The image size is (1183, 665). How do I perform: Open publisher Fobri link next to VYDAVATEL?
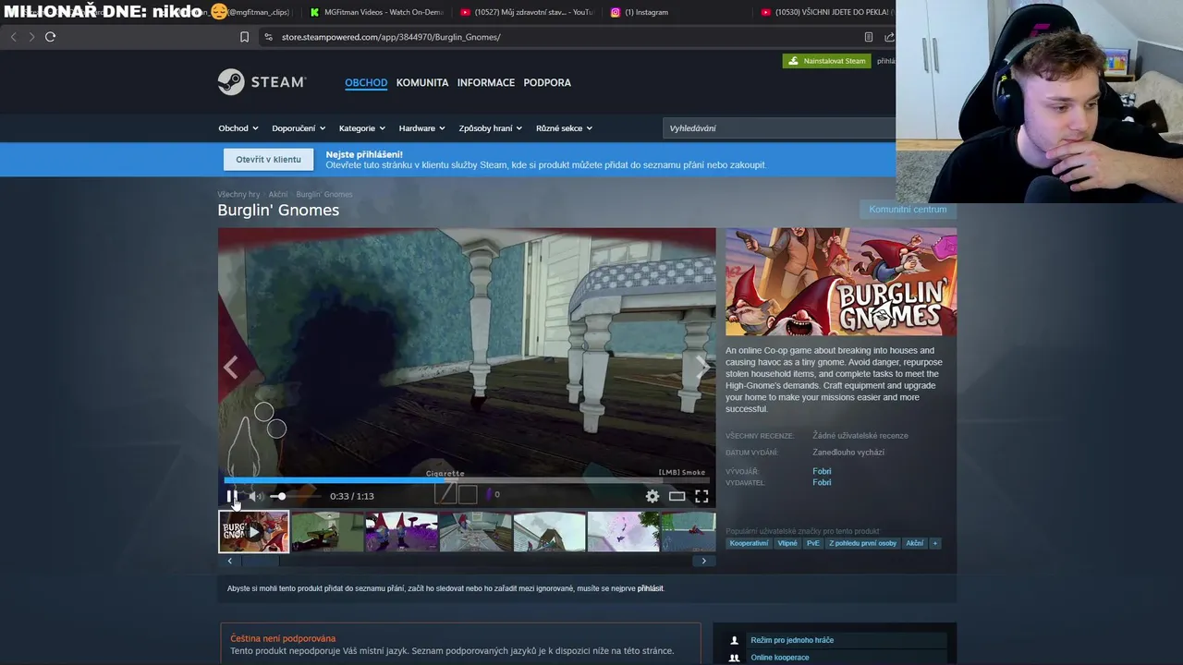pos(822,482)
